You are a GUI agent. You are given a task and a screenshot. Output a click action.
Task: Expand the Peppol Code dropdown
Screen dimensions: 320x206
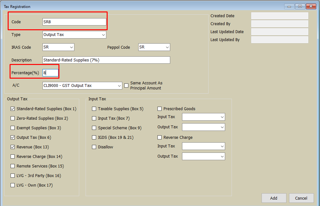(x=154, y=47)
